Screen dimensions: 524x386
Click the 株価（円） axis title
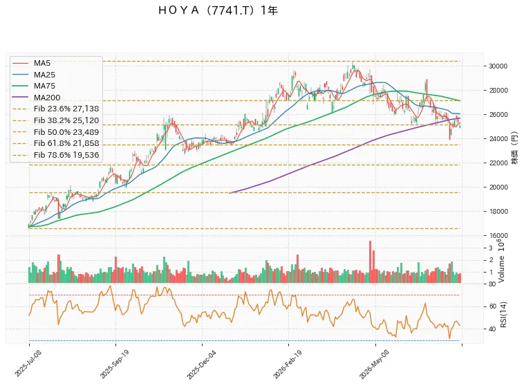515,147
